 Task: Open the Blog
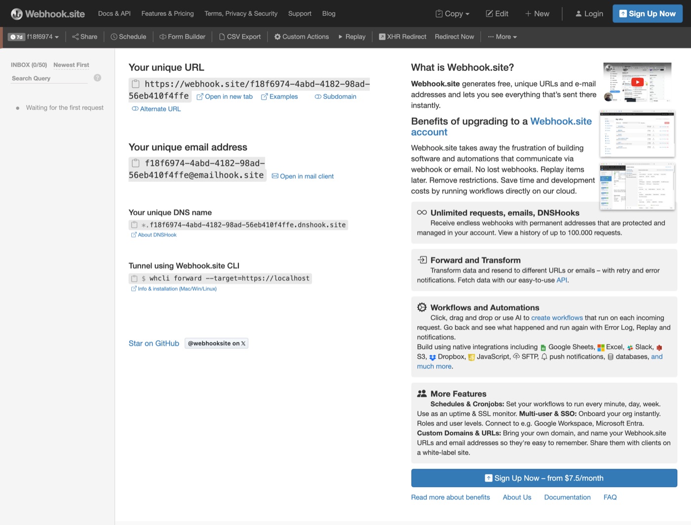point(329,14)
